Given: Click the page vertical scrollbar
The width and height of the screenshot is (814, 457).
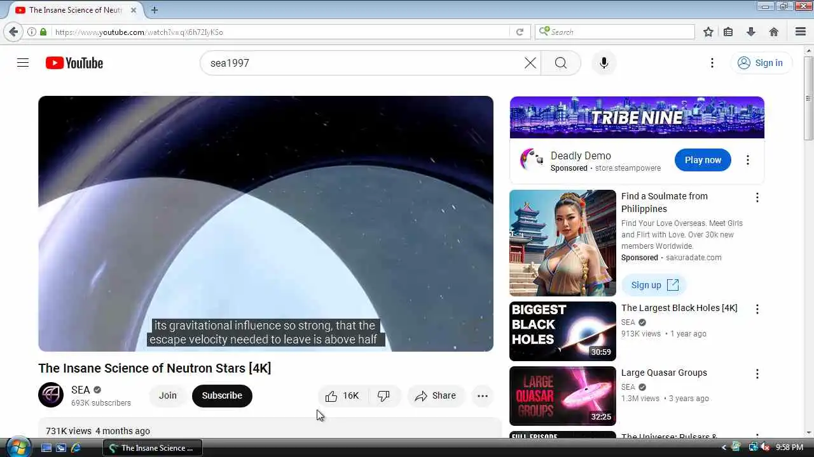Looking at the screenshot, I should pos(808,98).
